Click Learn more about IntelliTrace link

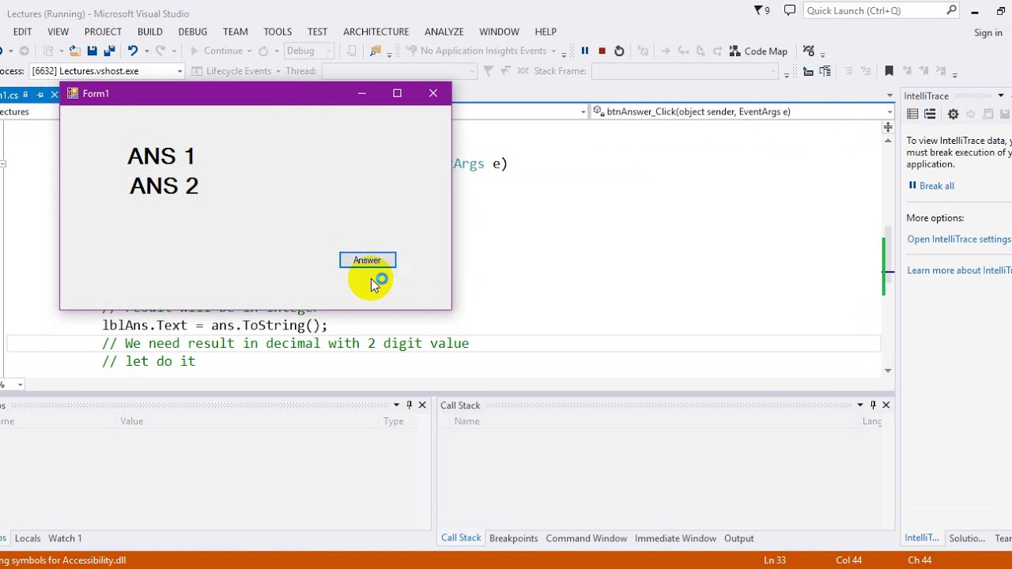pyautogui.click(x=959, y=270)
